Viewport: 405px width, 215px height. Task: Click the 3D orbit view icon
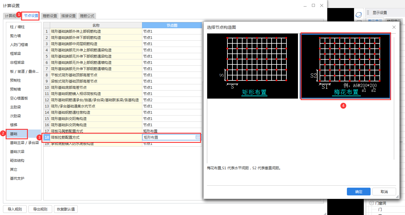click(359, 15)
